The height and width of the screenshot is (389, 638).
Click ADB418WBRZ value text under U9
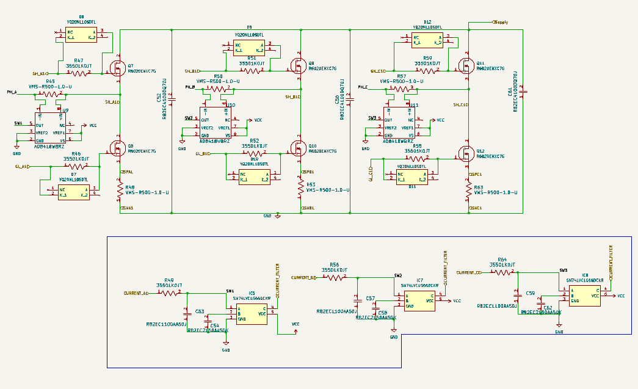pyautogui.click(x=49, y=147)
